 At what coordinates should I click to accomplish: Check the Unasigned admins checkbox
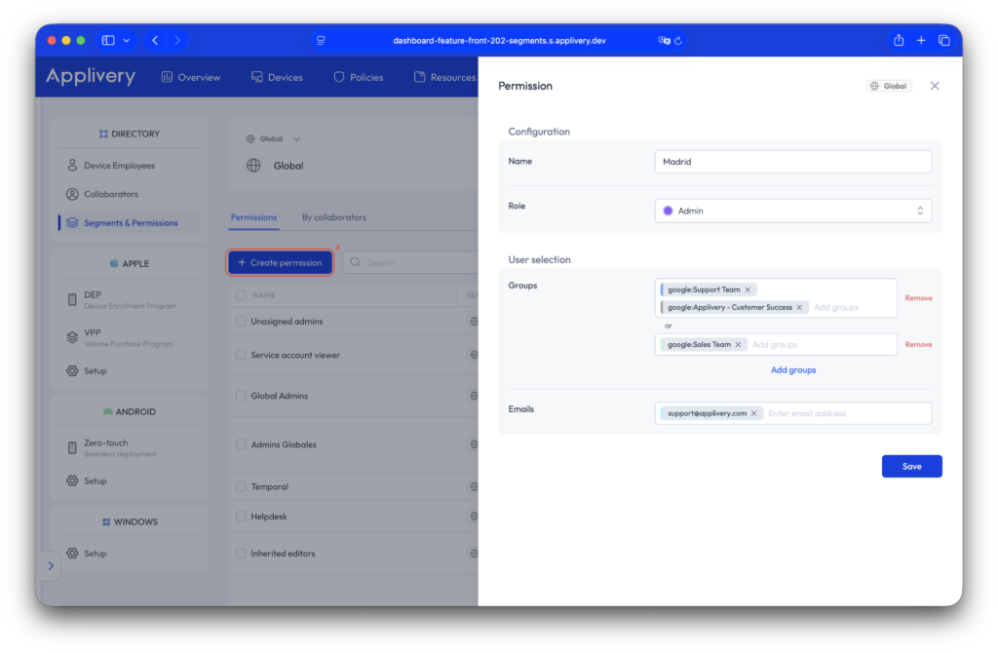pos(241,321)
